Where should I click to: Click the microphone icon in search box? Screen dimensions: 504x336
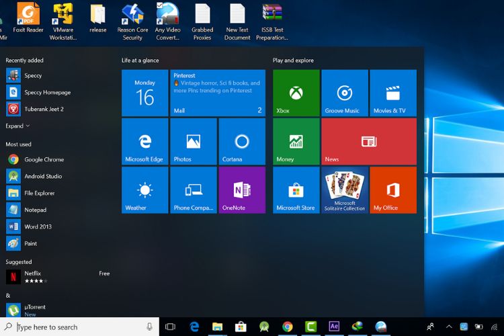[x=149, y=327]
